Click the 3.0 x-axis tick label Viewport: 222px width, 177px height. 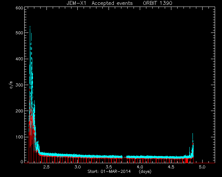(x=77, y=167)
